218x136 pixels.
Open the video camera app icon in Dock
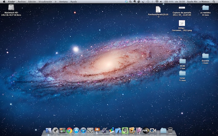(153, 131)
